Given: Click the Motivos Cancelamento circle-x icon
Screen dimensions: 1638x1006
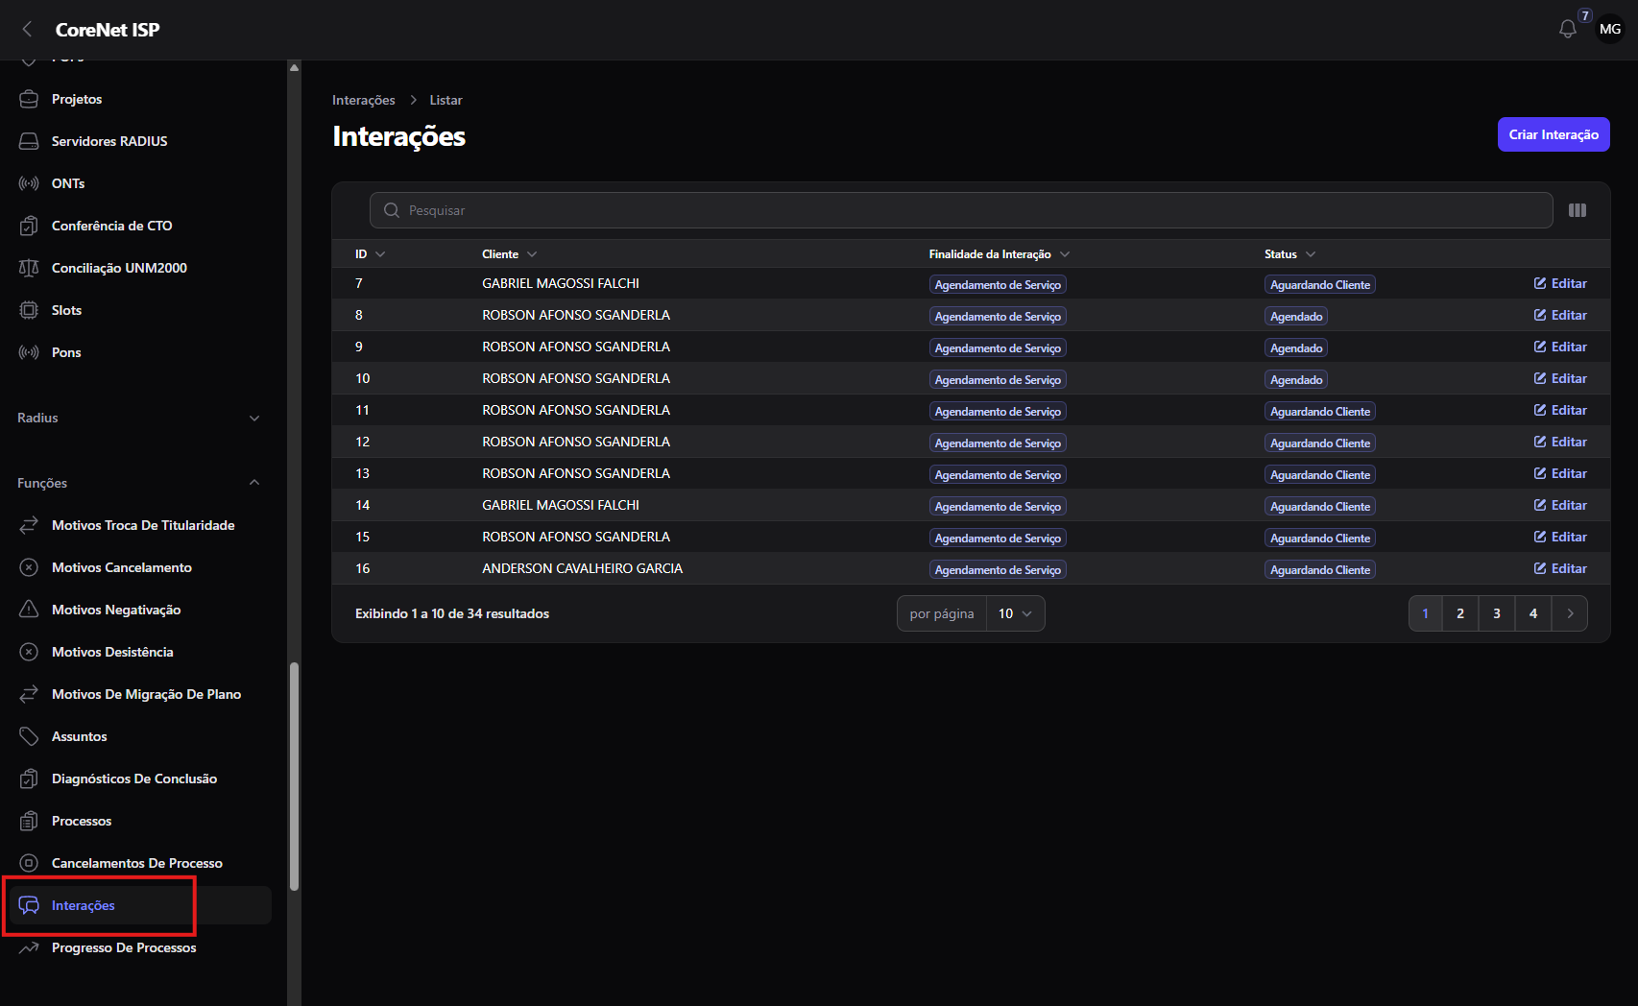Looking at the screenshot, I should [x=29, y=567].
